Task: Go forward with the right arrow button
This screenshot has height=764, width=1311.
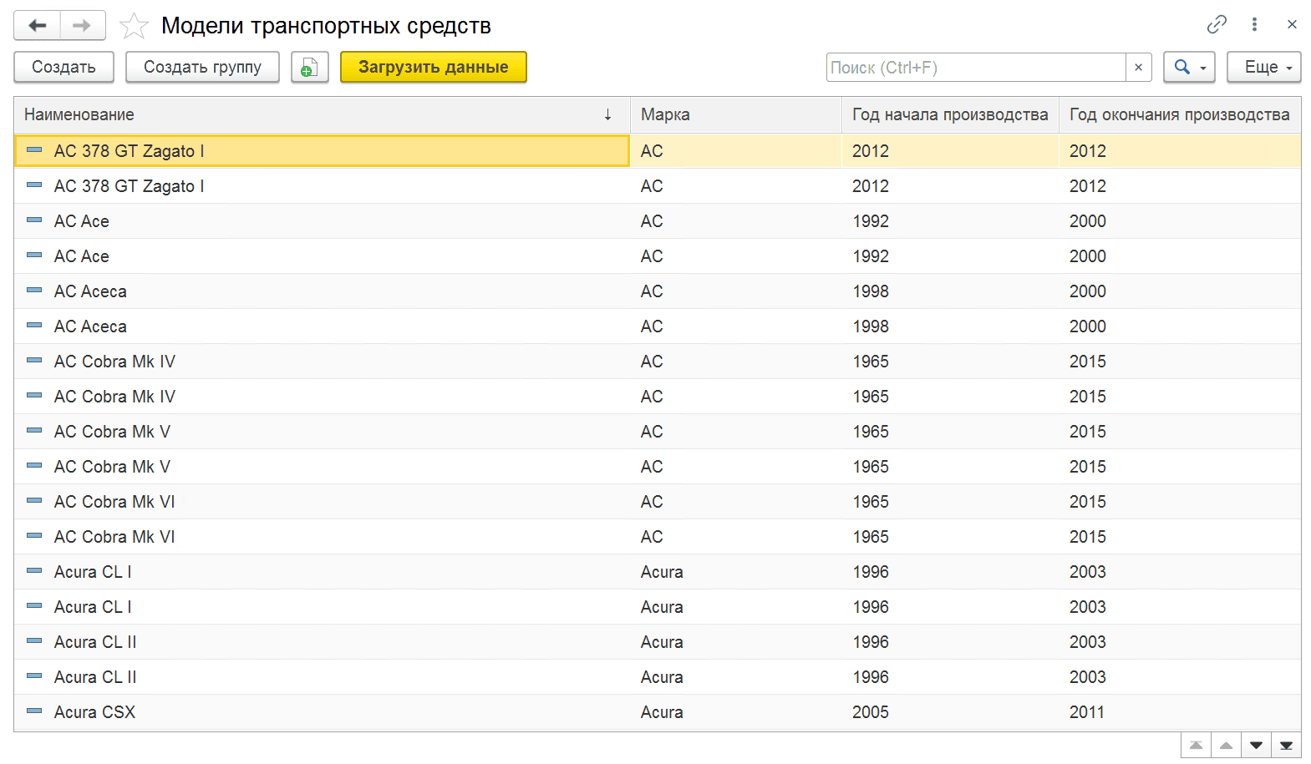Action: click(82, 25)
